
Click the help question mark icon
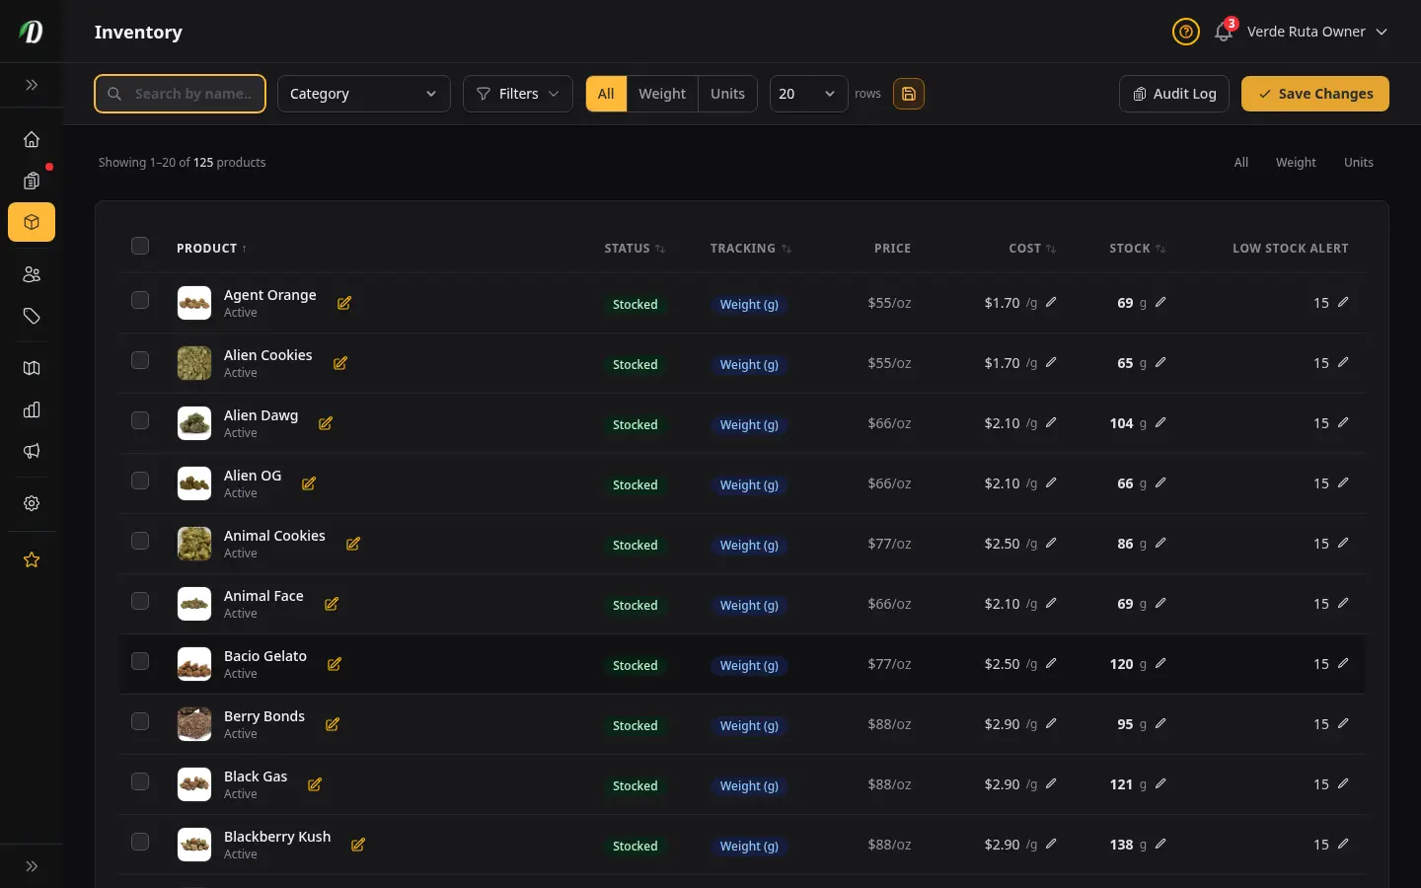click(1185, 32)
